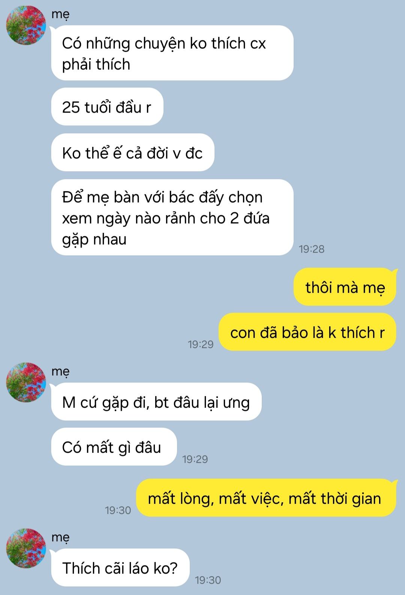This screenshot has height=595, width=405.
Task: Tap mẹ's avatar next to "M cứ gặp đi"
Action: 26,382
